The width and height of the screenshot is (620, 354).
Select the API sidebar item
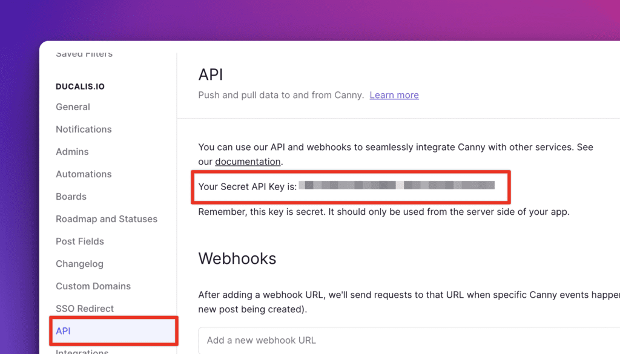pos(65,331)
